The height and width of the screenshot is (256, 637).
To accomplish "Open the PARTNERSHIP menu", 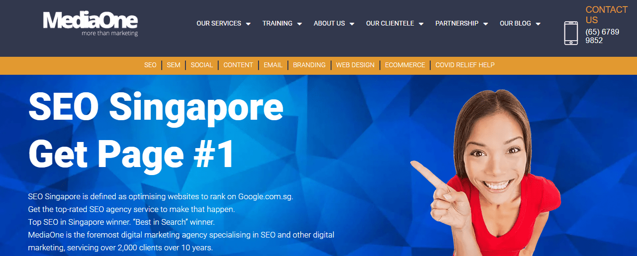I will (x=457, y=23).
